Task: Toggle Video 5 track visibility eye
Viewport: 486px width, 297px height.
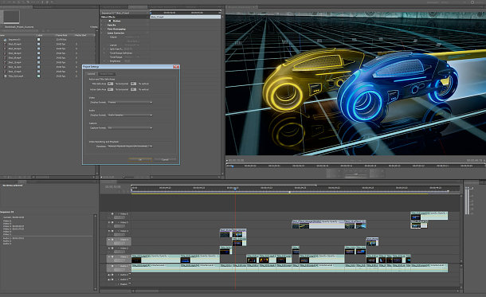Action: [109, 222]
